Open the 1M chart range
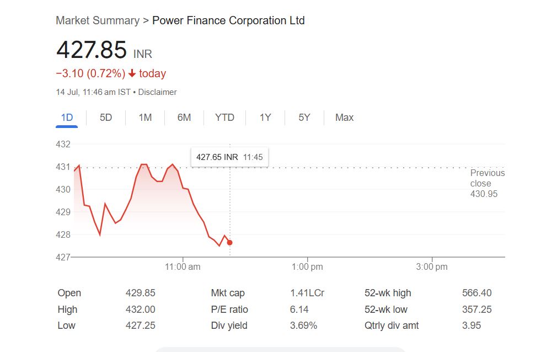 [x=145, y=118]
